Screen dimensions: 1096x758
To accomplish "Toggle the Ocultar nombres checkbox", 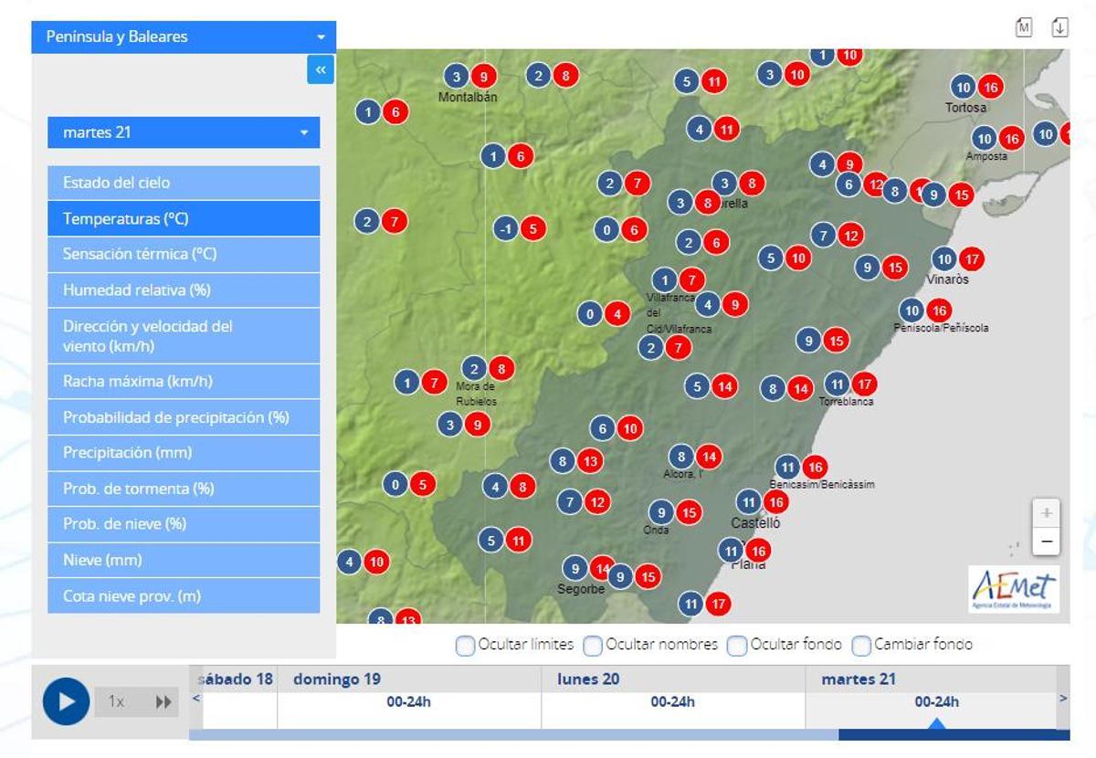I will click(593, 646).
